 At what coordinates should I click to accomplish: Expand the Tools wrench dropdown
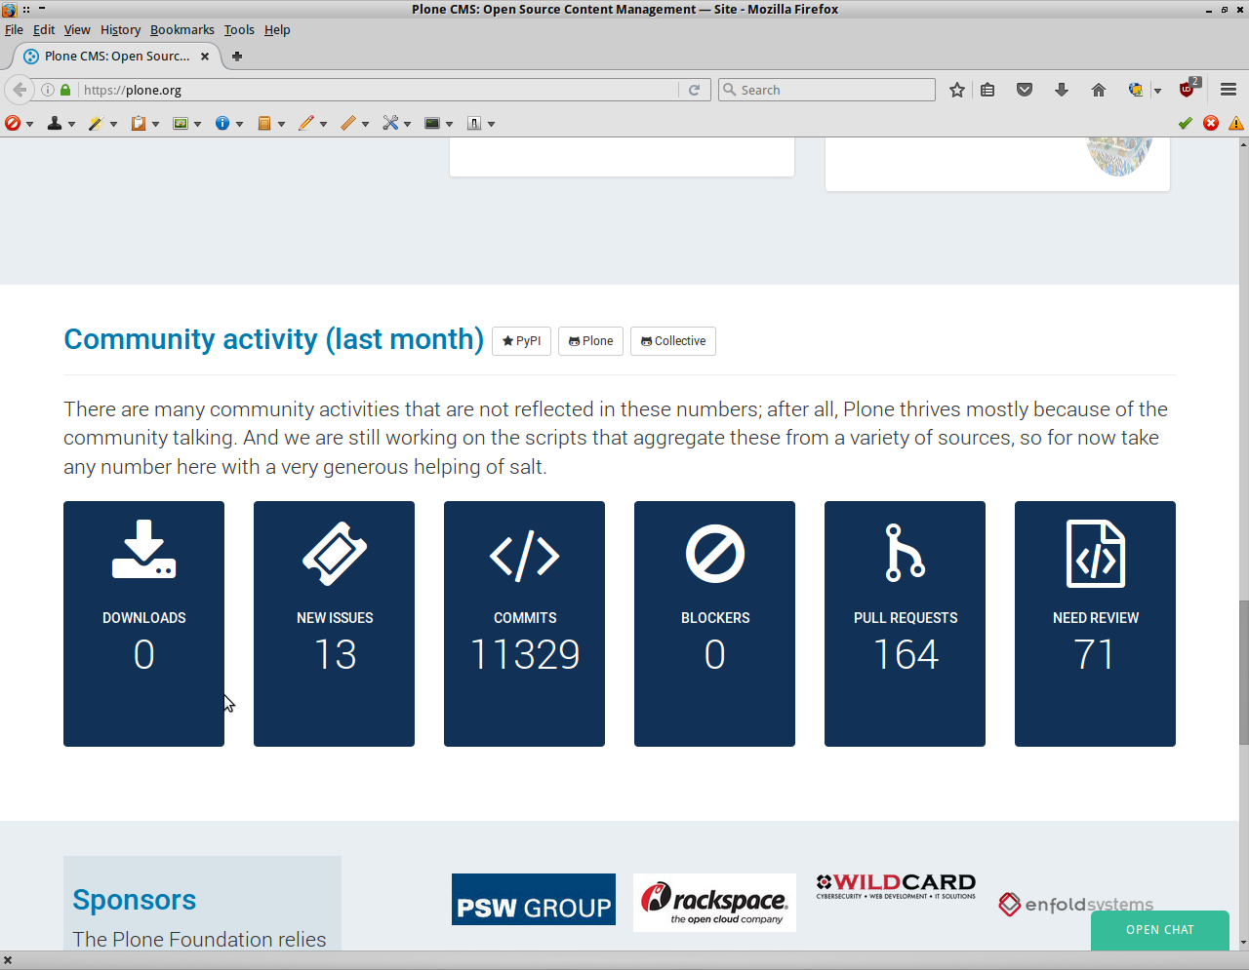pyautogui.click(x=407, y=124)
